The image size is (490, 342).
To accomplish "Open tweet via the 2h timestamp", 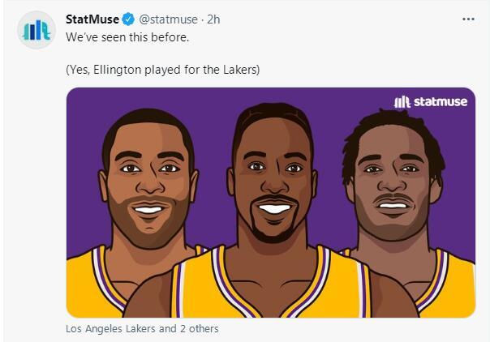I will [215, 19].
